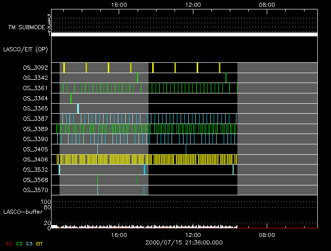
Task: Click the red C1 legend entry
Action: [7, 243]
